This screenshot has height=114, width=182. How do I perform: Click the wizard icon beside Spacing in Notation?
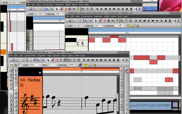[x=80, y=65]
